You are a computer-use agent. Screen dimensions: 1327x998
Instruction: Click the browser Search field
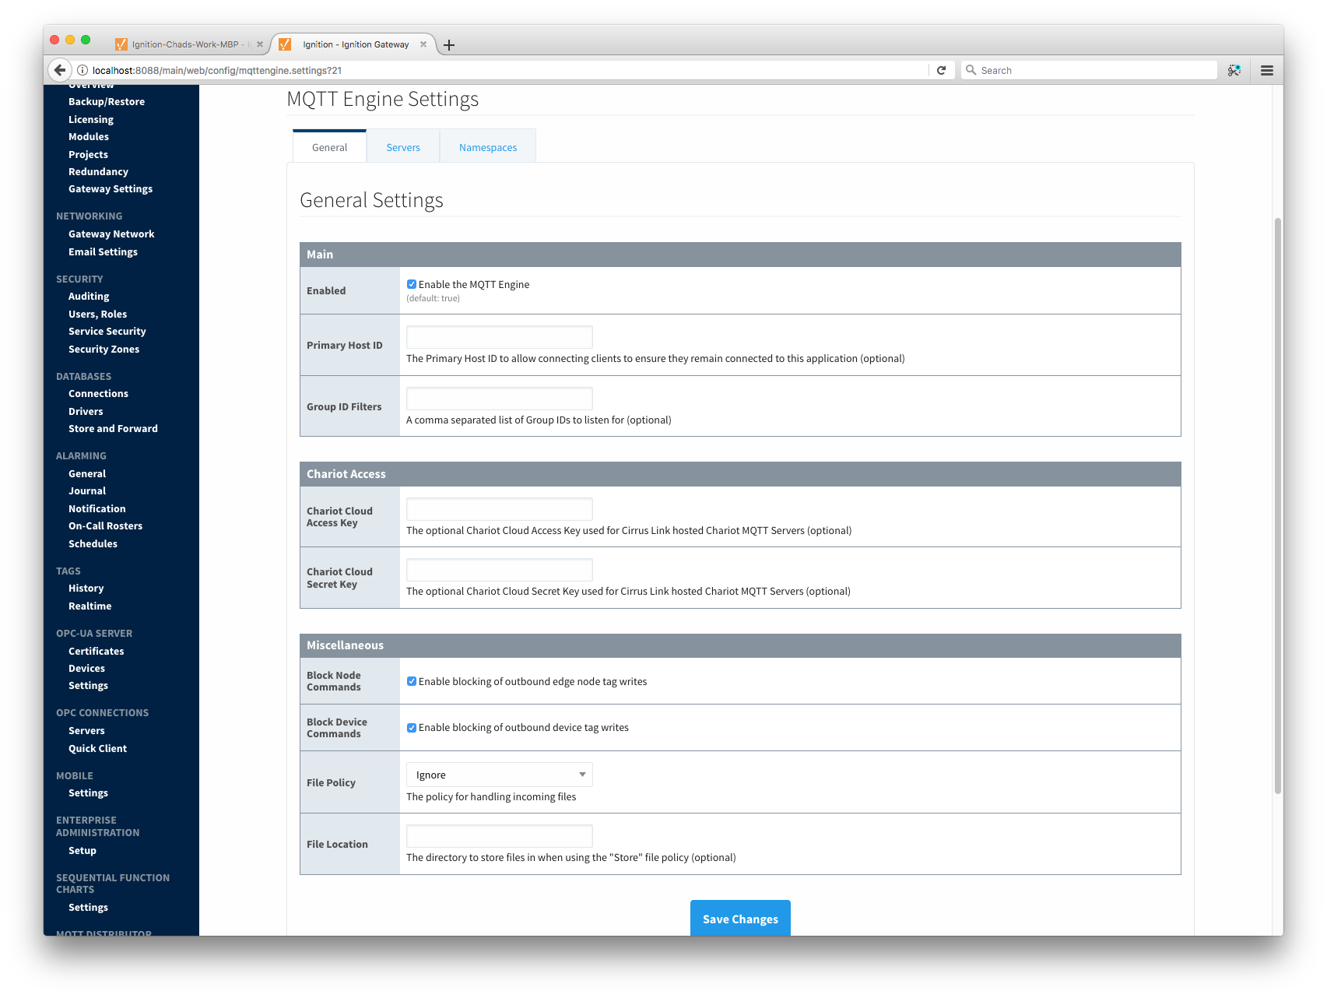1090,70
